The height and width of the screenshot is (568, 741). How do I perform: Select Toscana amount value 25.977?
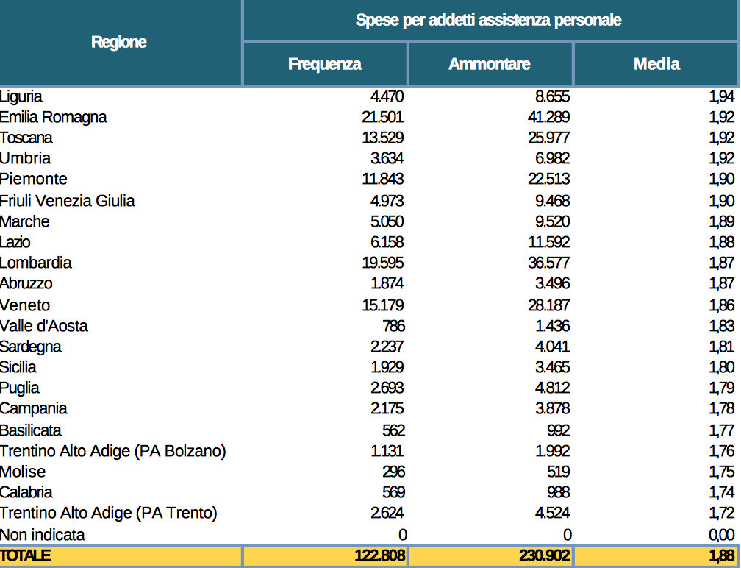tap(548, 138)
